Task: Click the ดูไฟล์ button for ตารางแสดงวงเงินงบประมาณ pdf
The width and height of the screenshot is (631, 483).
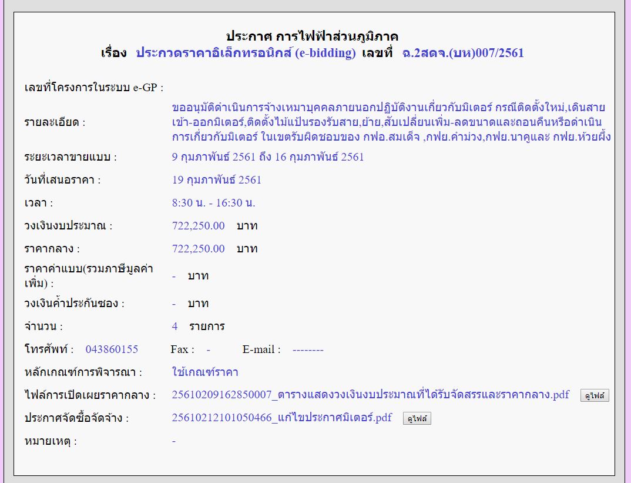Action: (595, 395)
